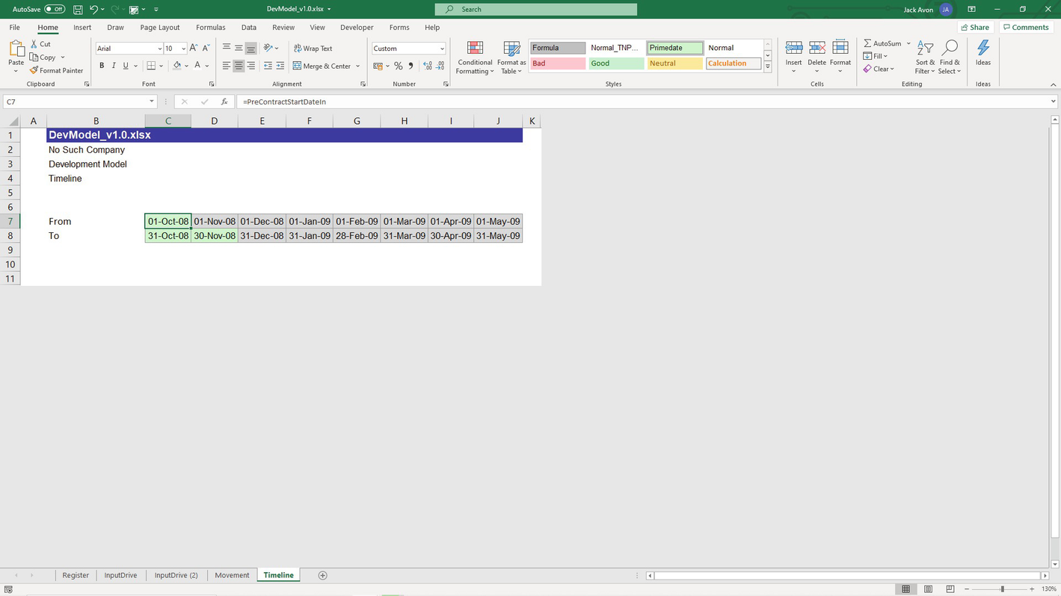Expand the Name Box dropdown
1061x596 pixels.
[x=151, y=102]
